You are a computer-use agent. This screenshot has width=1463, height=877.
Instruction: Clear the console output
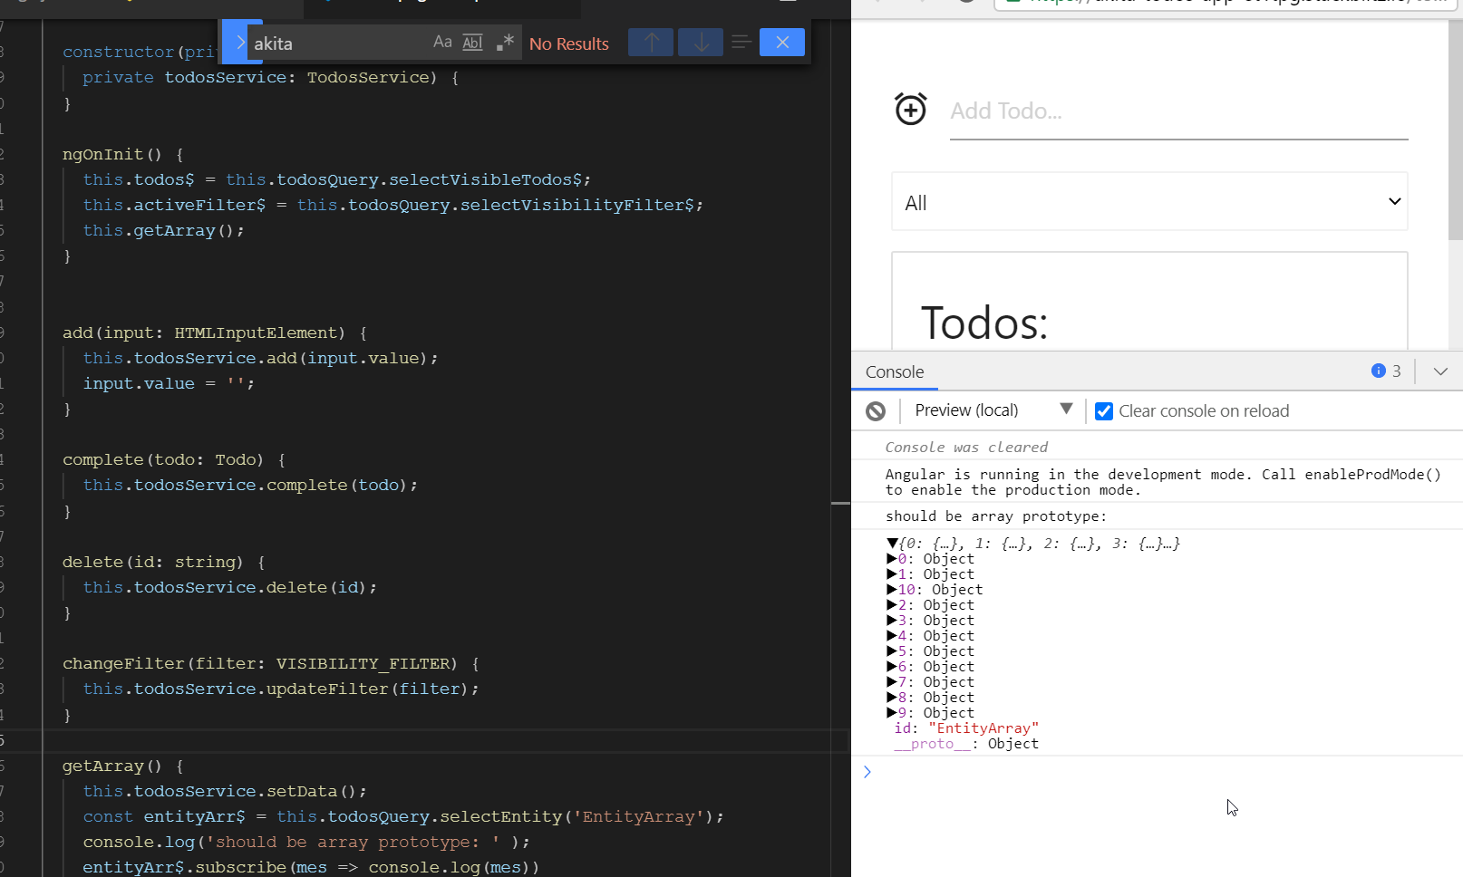click(x=875, y=410)
